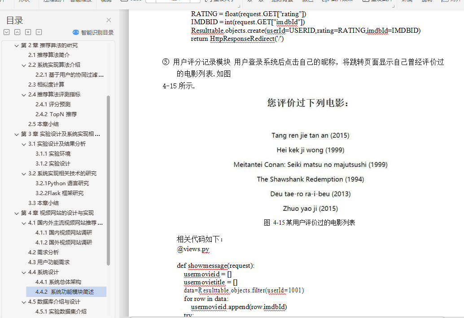Collapse the 4.1 国内外主流视频网站推荐 node
This screenshot has width=464, height=318.
pyautogui.click(x=24, y=223)
